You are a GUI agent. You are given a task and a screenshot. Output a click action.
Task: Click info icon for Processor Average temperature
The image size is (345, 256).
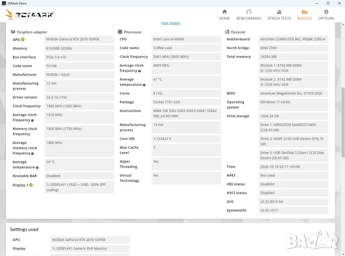pos(144,85)
